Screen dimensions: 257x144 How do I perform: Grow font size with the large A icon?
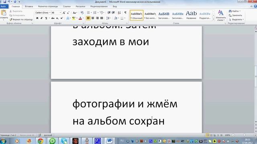64,13
